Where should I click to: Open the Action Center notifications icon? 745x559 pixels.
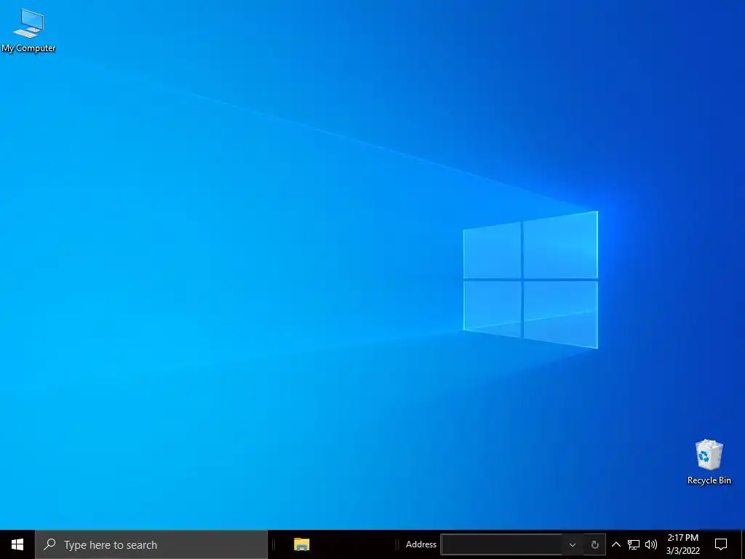[x=721, y=544]
